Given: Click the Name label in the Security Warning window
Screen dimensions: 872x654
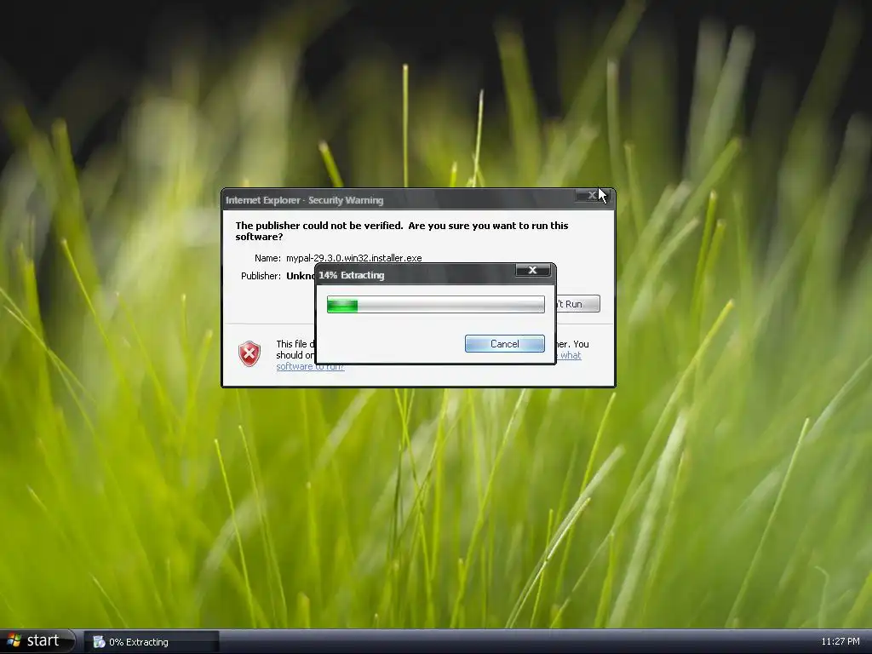Looking at the screenshot, I should [267, 258].
